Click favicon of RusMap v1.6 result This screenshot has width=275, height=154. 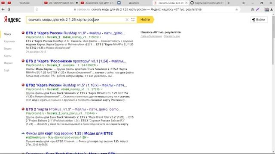pos(23,33)
